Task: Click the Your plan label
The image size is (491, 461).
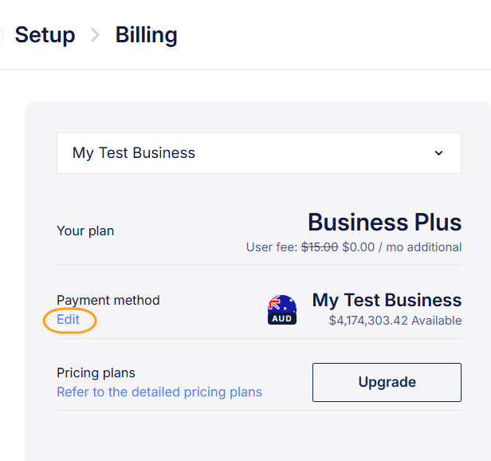Action: coord(85,230)
